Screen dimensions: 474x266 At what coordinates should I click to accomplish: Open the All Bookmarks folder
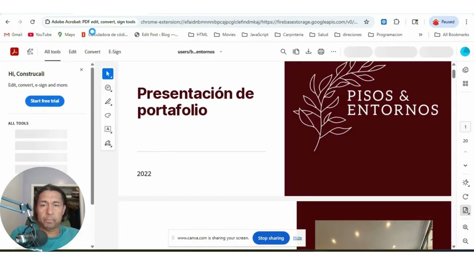click(451, 34)
